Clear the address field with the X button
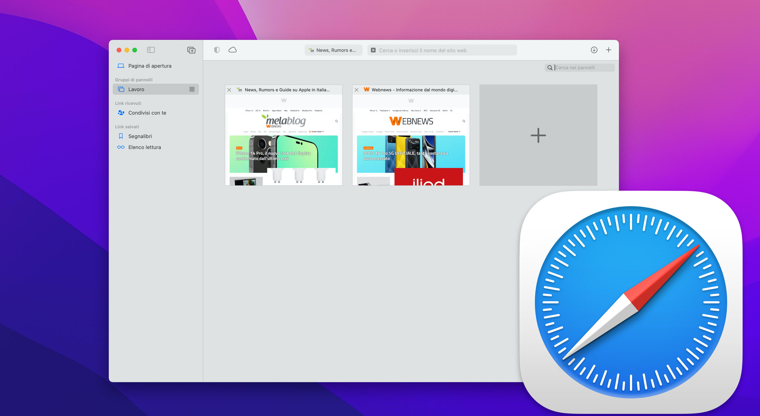 pos(373,50)
